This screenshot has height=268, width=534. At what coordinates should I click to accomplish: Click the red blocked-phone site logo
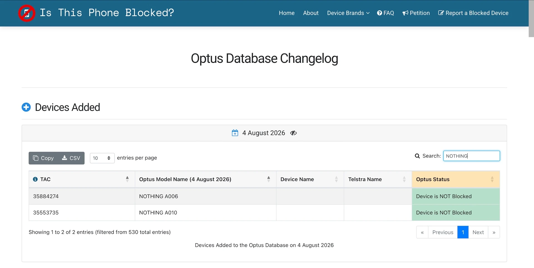coord(27,13)
